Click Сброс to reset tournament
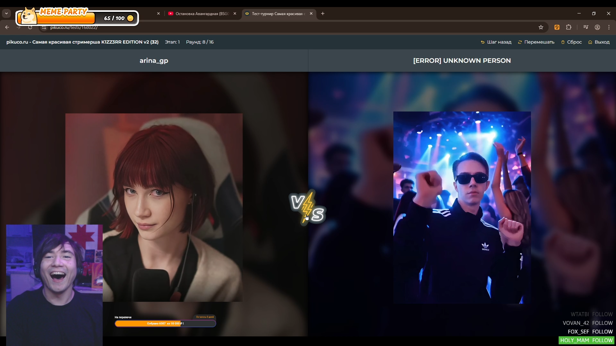The image size is (616, 346). click(571, 42)
